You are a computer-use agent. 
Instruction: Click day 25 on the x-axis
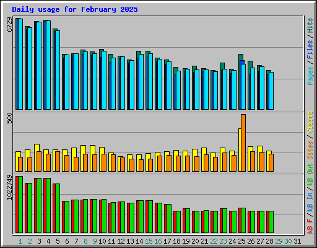241,241
